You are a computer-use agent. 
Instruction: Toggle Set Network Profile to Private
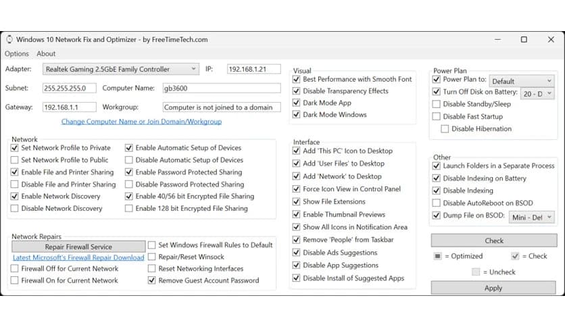click(x=15, y=148)
